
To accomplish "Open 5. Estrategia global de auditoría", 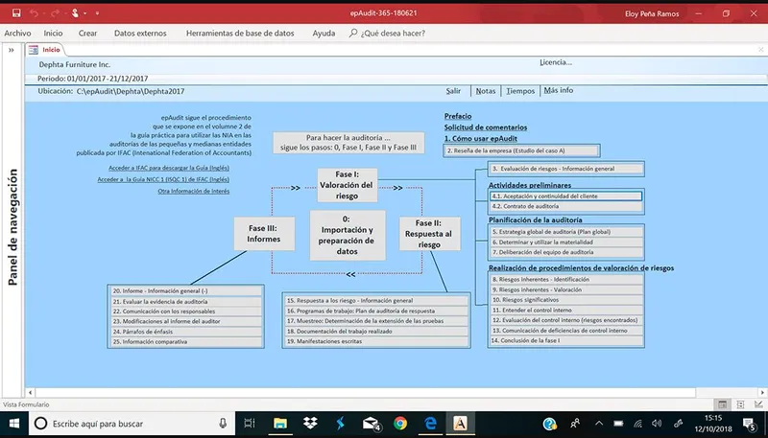I will pyautogui.click(x=565, y=232).
